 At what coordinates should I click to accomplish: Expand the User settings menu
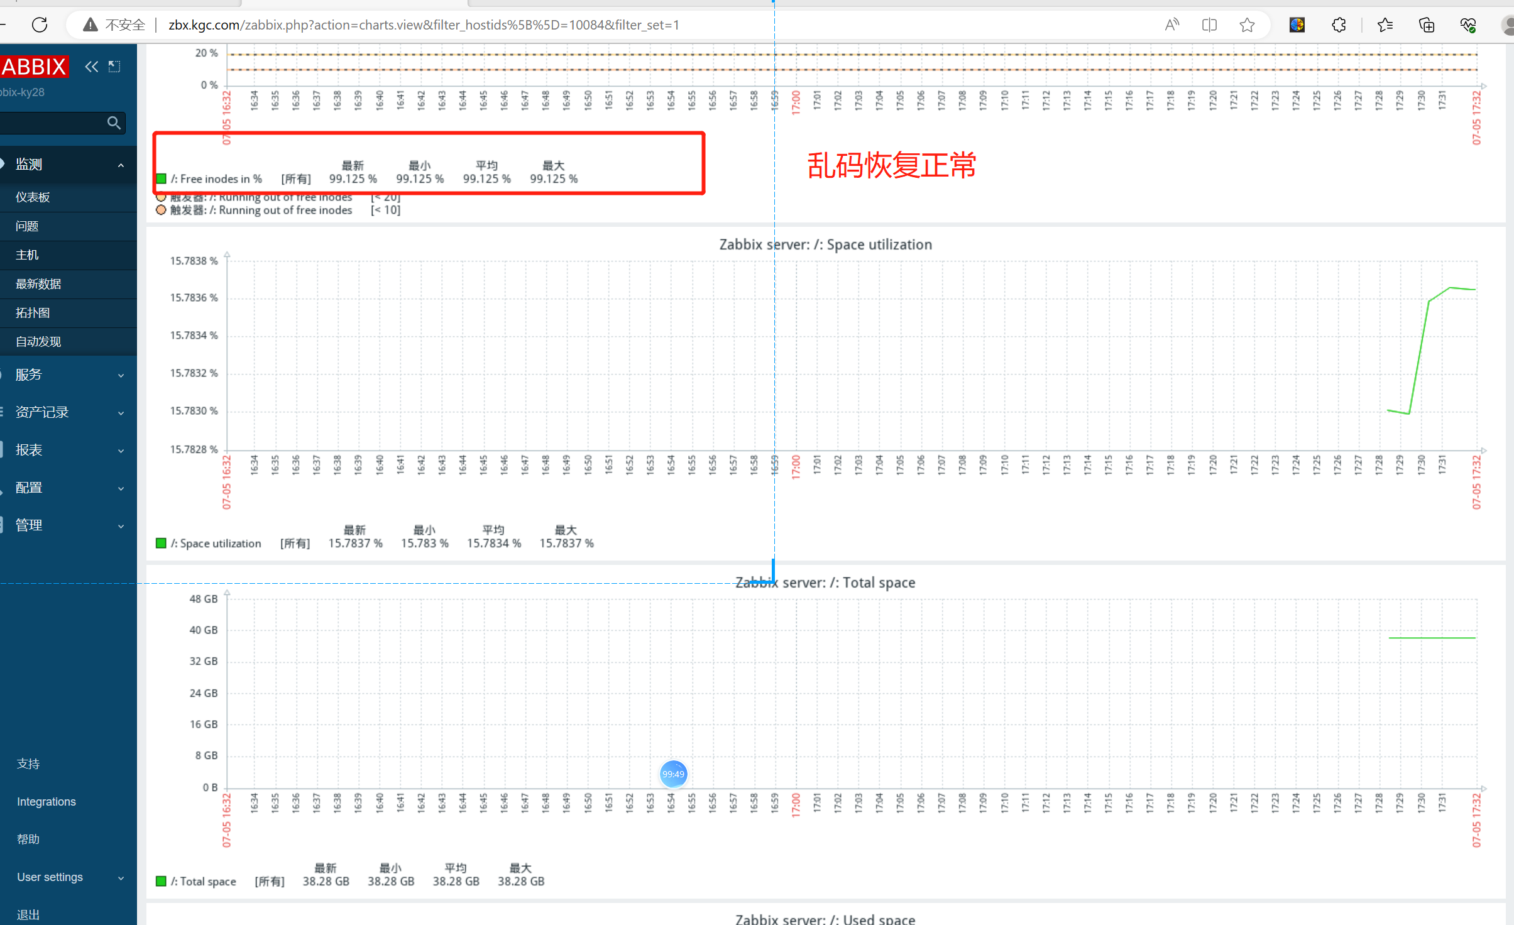[69, 877]
